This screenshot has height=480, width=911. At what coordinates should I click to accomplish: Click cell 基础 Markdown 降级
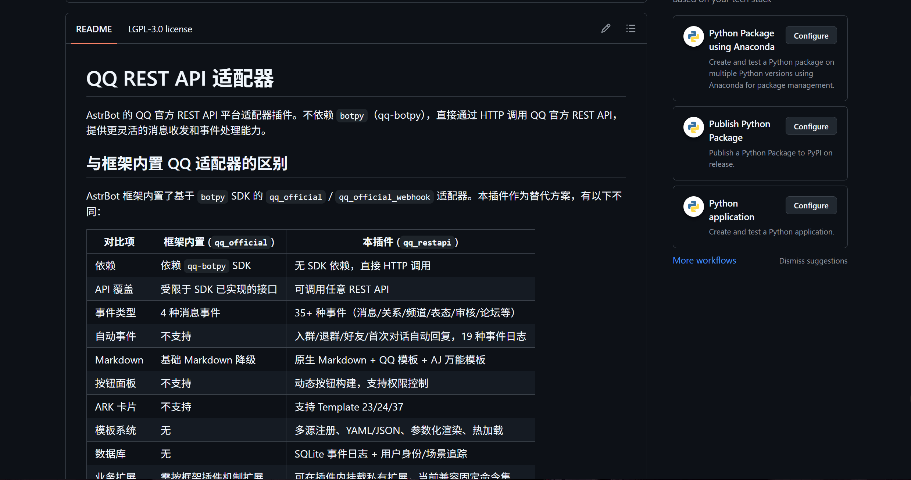coord(219,359)
